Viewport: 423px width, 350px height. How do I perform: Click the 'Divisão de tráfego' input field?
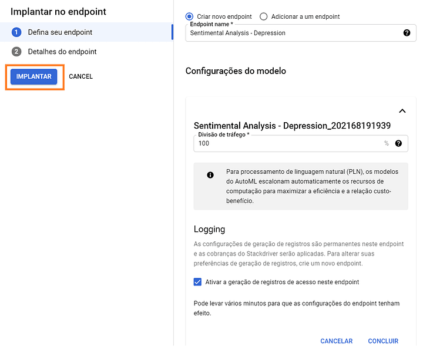(x=288, y=143)
